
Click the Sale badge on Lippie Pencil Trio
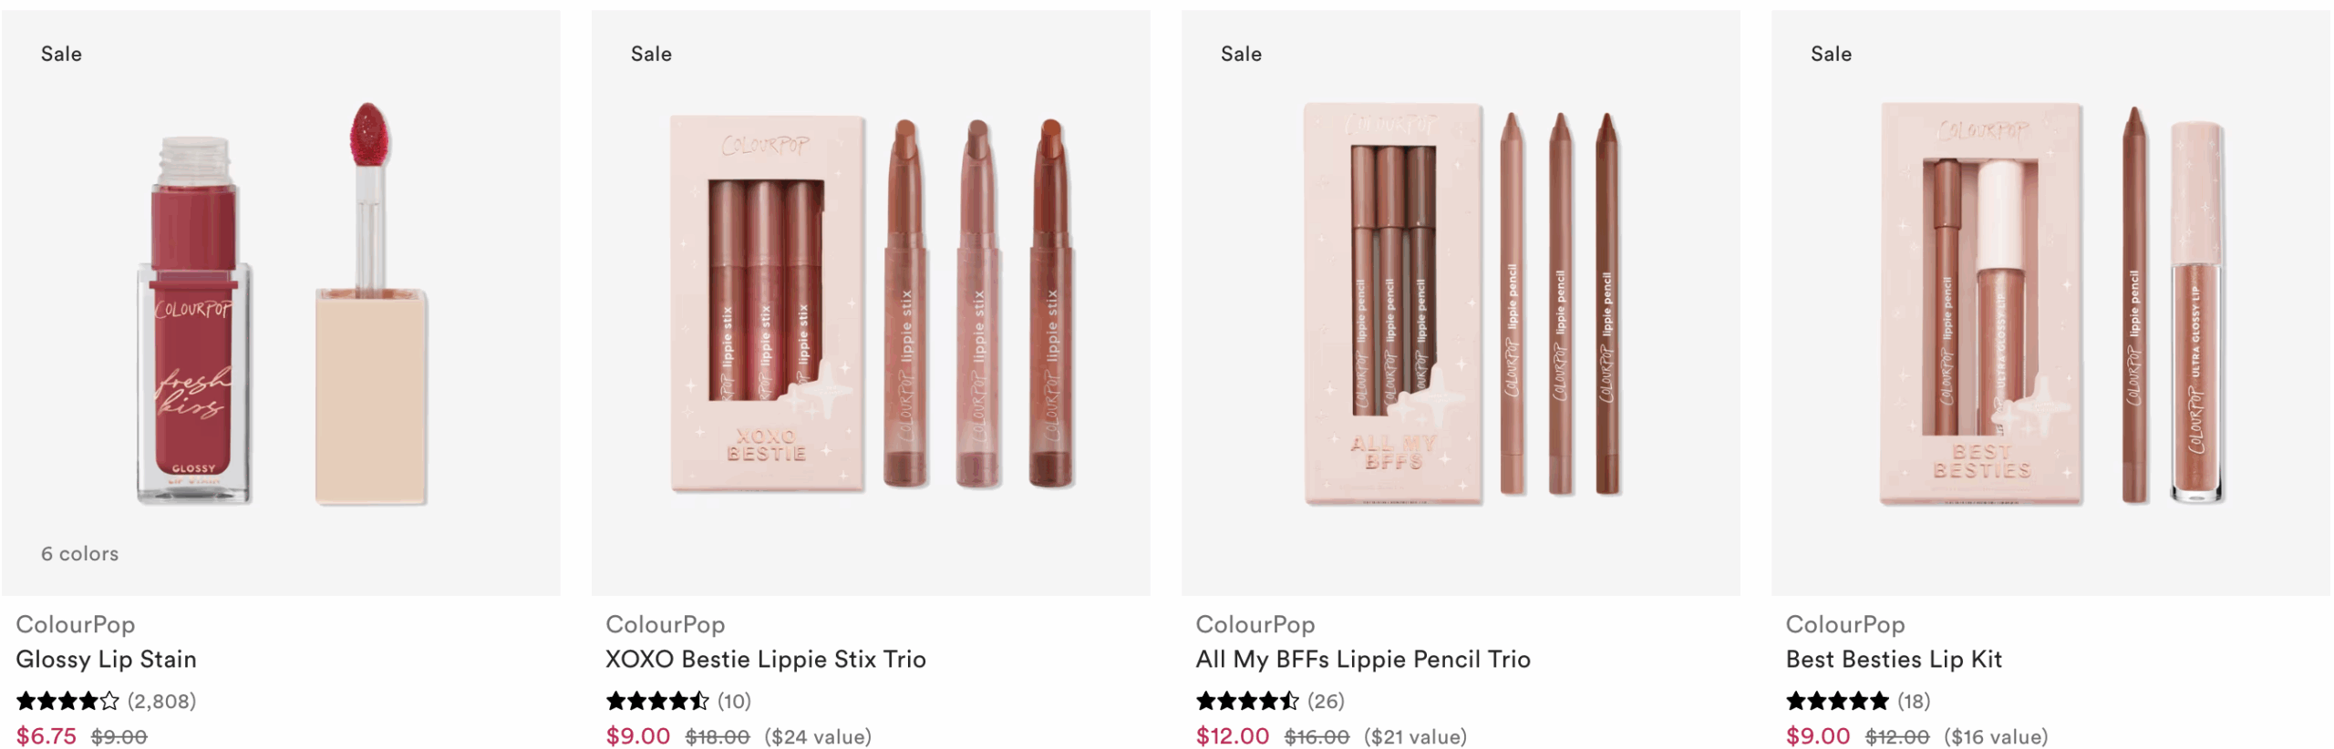tap(1241, 54)
